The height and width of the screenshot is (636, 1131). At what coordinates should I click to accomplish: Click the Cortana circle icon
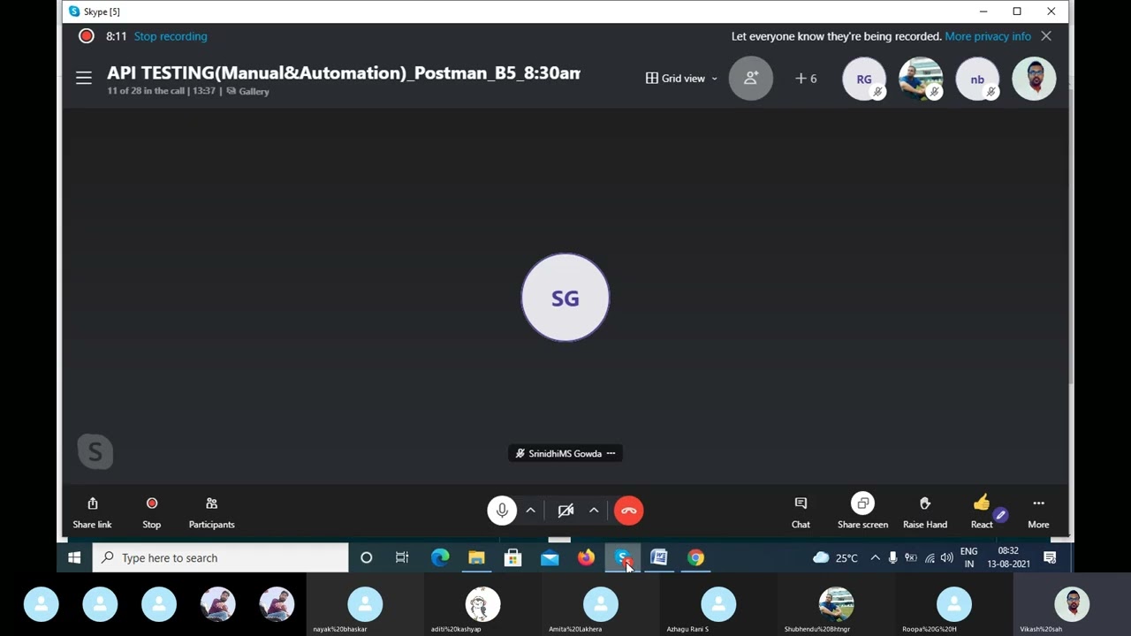pyautogui.click(x=366, y=557)
